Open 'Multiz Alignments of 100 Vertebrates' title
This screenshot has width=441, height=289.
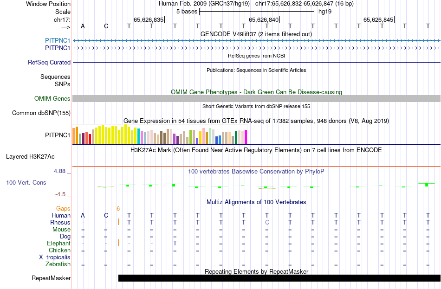pos(256,202)
